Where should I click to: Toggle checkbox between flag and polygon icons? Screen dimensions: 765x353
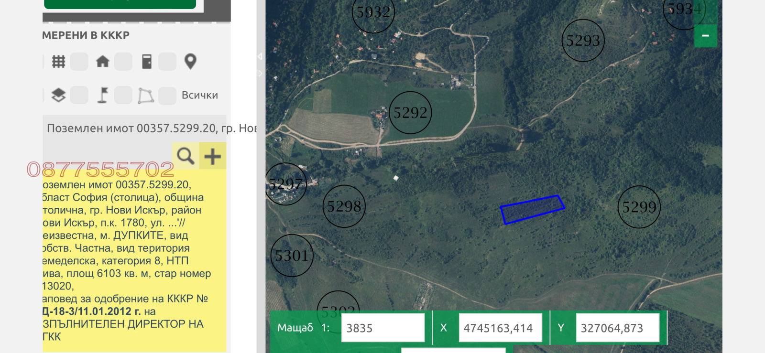(x=123, y=95)
